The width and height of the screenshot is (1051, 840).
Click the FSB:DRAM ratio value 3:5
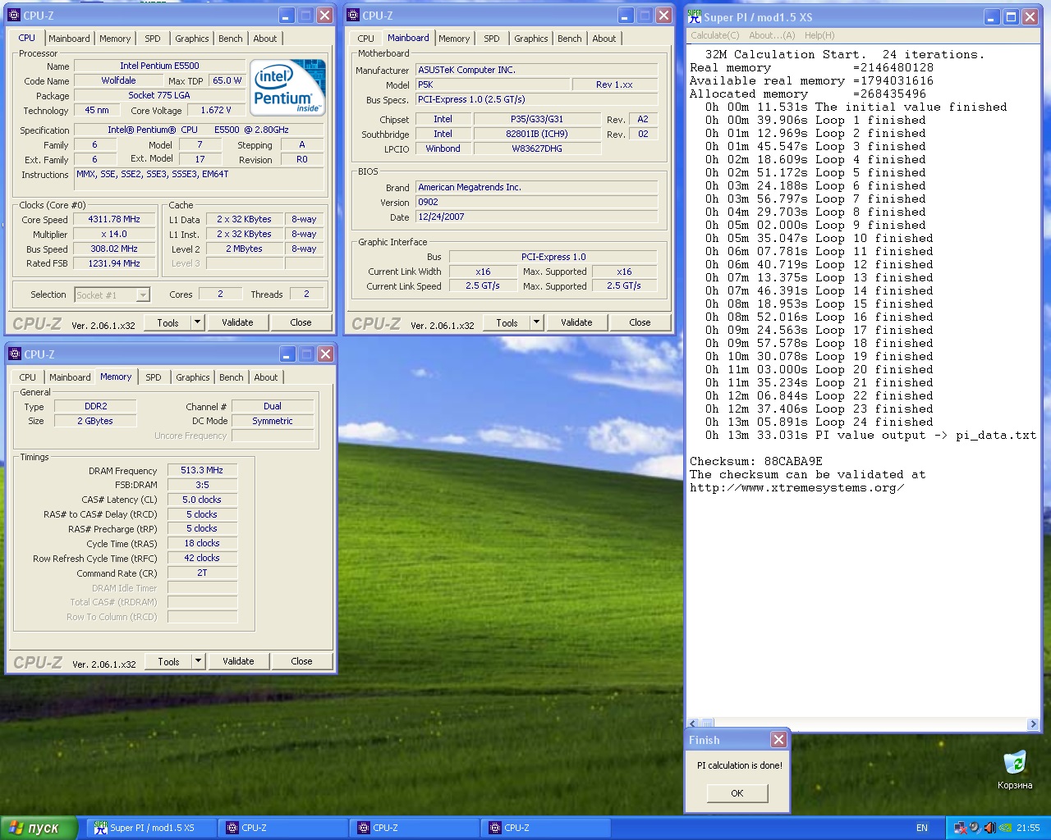pos(202,485)
